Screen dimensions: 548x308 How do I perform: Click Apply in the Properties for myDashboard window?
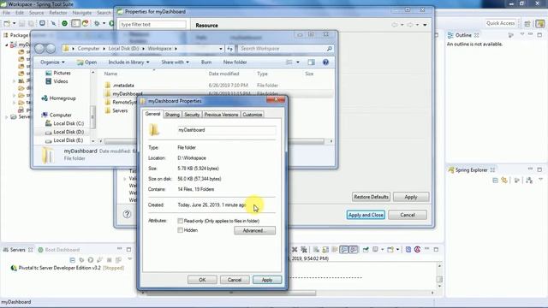[411, 197]
